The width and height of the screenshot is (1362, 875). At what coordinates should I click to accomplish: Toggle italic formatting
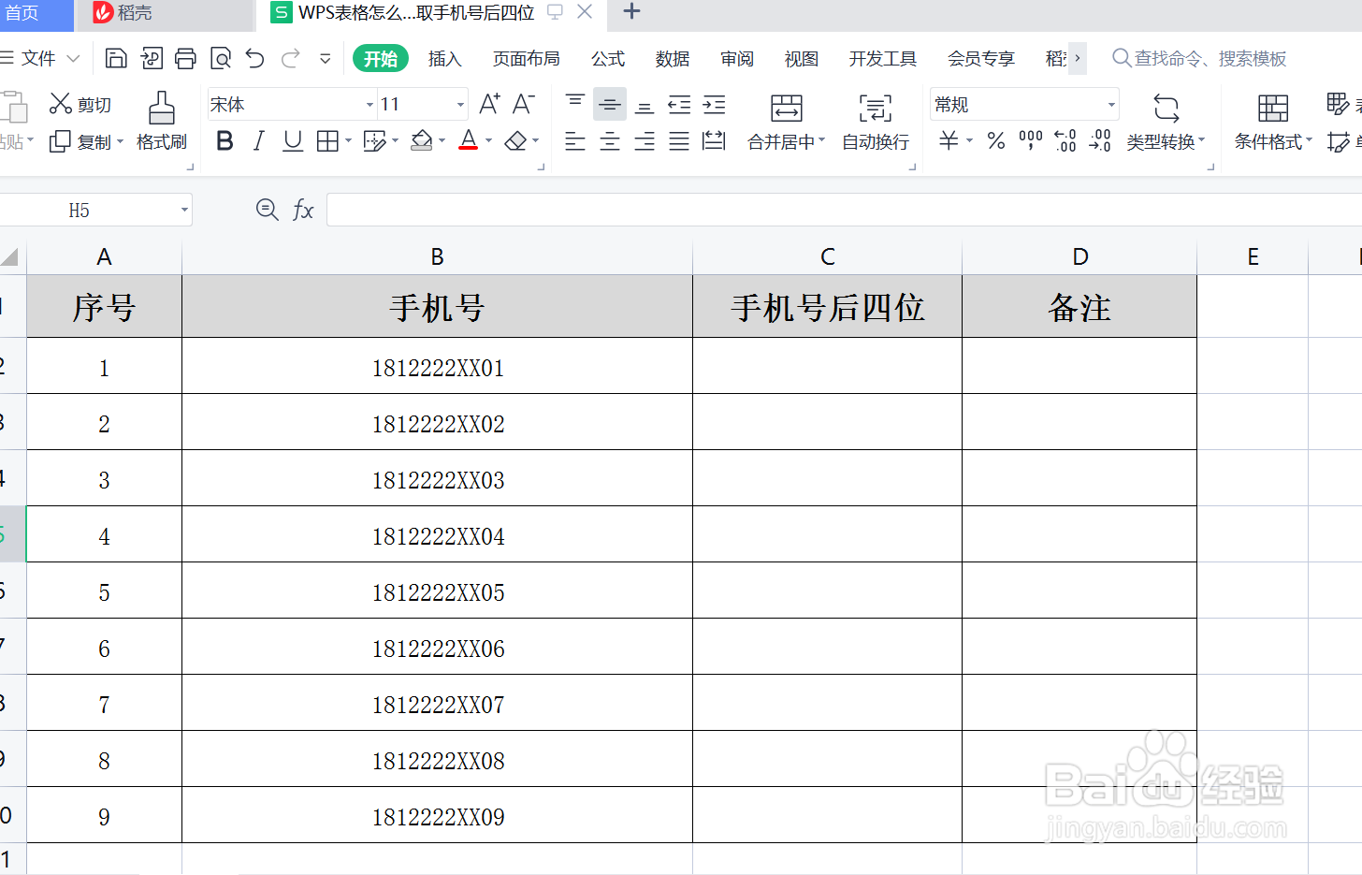257,140
